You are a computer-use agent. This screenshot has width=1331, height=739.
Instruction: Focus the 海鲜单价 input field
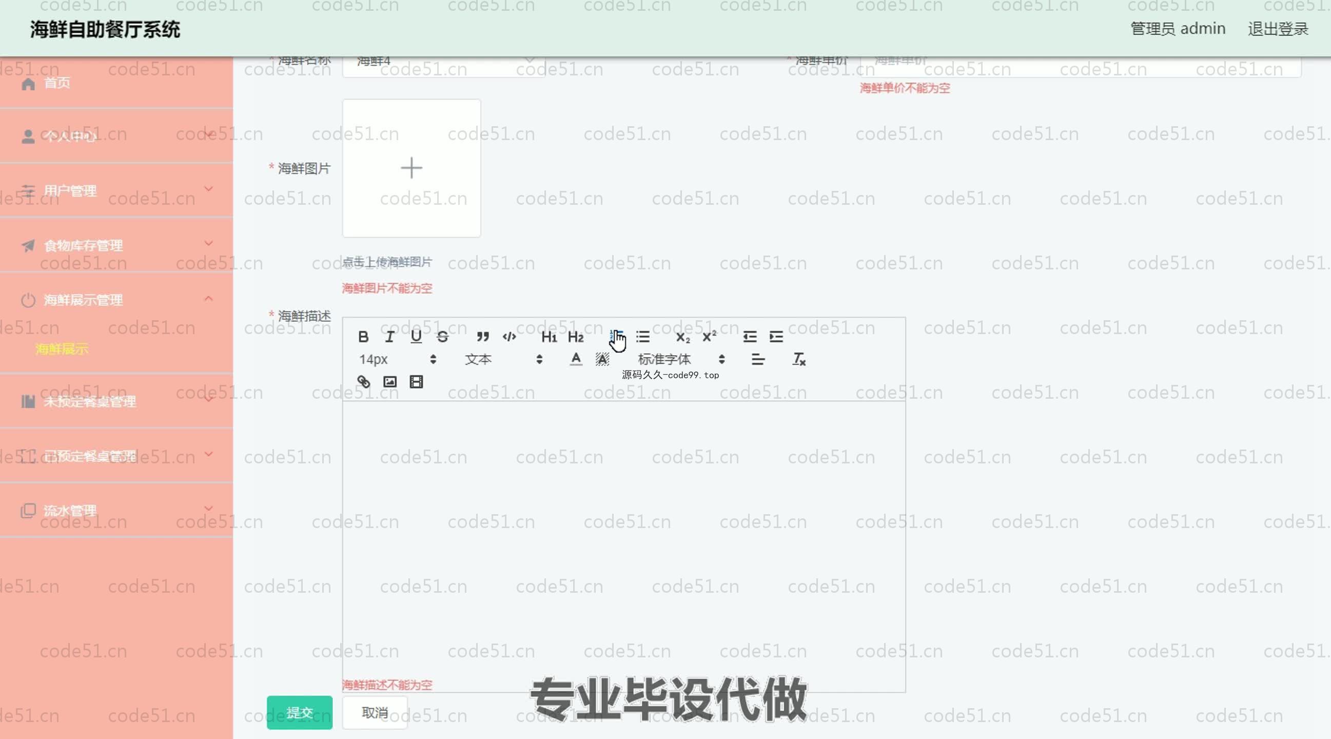tap(1081, 67)
